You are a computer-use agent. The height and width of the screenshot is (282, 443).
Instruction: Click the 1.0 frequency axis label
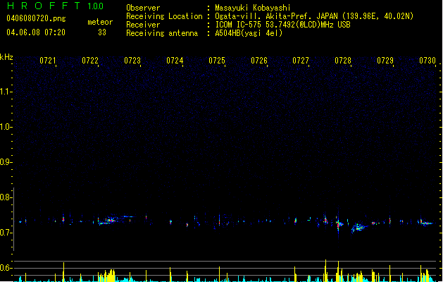[x=6, y=127]
